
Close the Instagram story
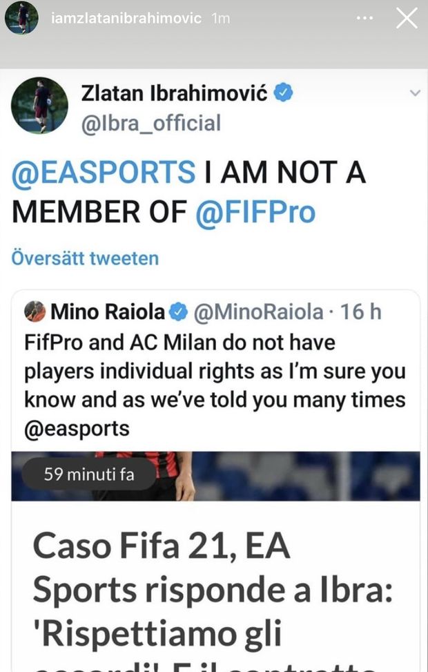[x=406, y=19]
